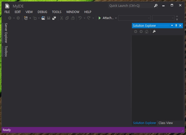Toggle auto-hide pin on Solution Explorer
This screenshot has height=135, width=186.
(176, 25)
